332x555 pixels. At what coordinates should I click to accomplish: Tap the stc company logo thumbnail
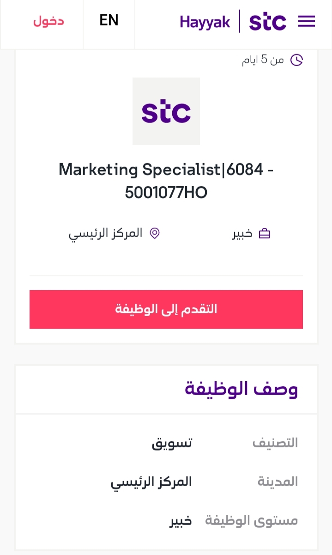click(166, 111)
